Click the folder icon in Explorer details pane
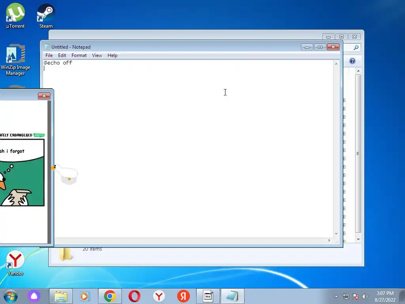This screenshot has width=405, height=304. (66, 255)
